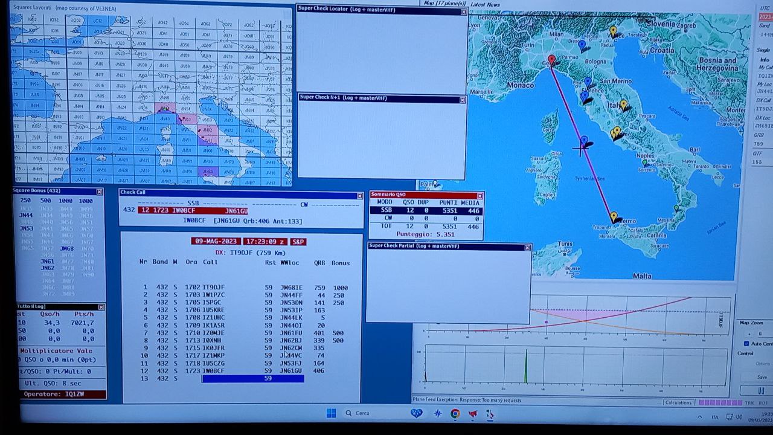Click the blue entry field in row 13
Image resolution: width=773 pixels, height=435 pixels.
(x=253, y=378)
